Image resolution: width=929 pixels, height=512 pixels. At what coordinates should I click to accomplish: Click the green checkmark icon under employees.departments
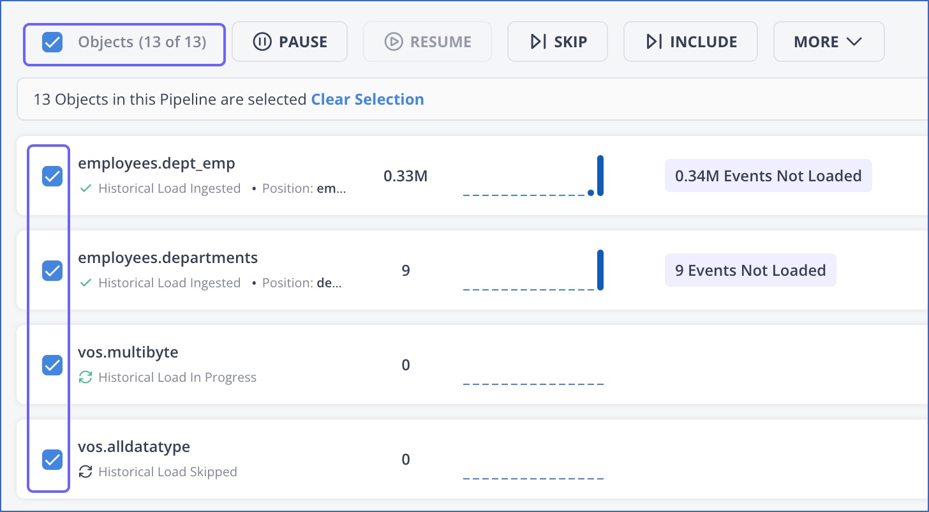(x=85, y=283)
